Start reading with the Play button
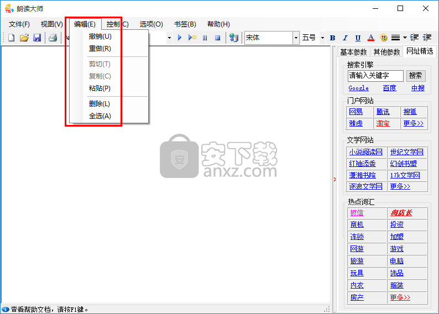The width and height of the screenshot is (439, 314). (180, 38)
